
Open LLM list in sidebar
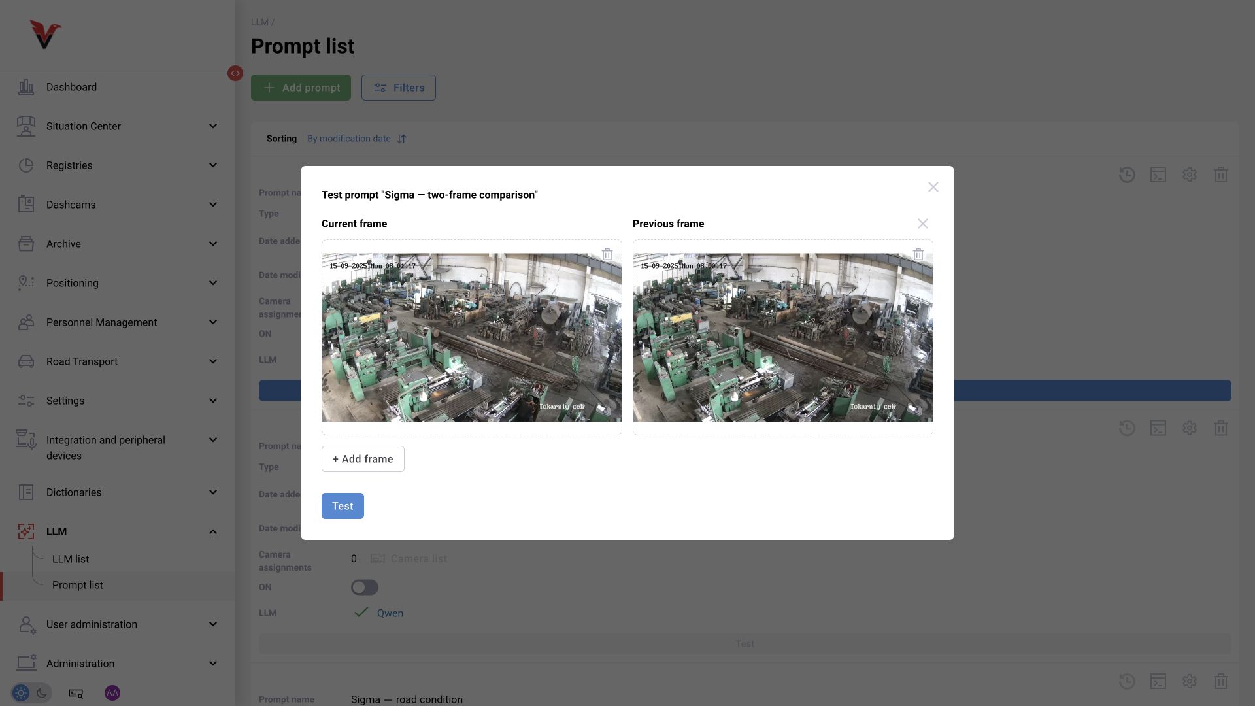click(71, 559)
